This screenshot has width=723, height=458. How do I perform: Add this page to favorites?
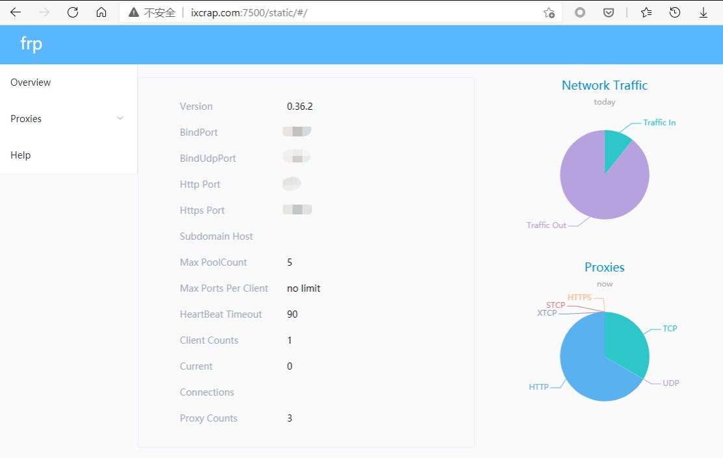coord(549,12)
